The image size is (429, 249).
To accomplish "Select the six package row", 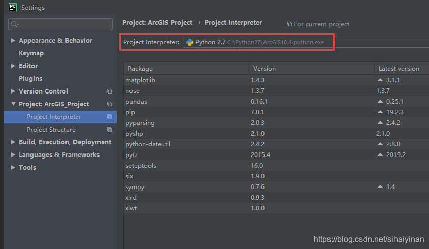I will 276,176.
